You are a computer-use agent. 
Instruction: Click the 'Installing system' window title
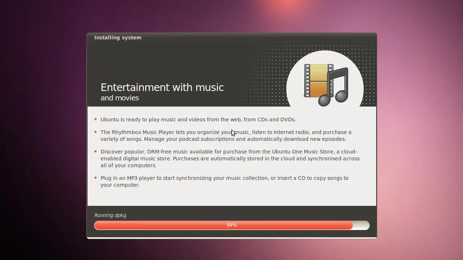click(x=118, y=38)
